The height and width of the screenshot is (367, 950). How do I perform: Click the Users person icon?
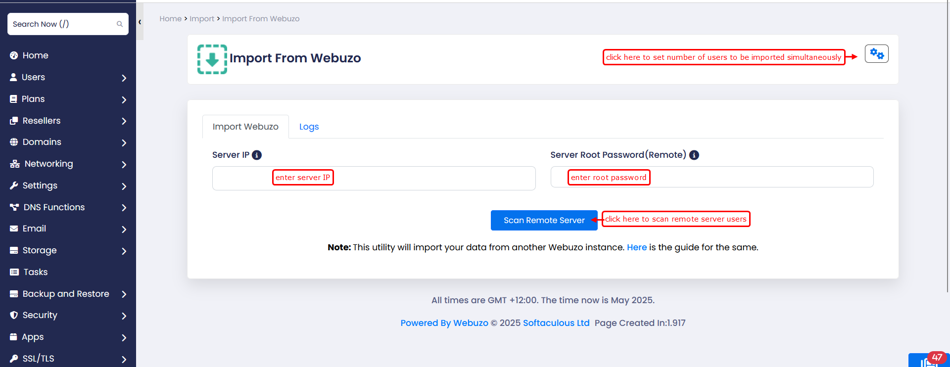click(x=13, y=77)
